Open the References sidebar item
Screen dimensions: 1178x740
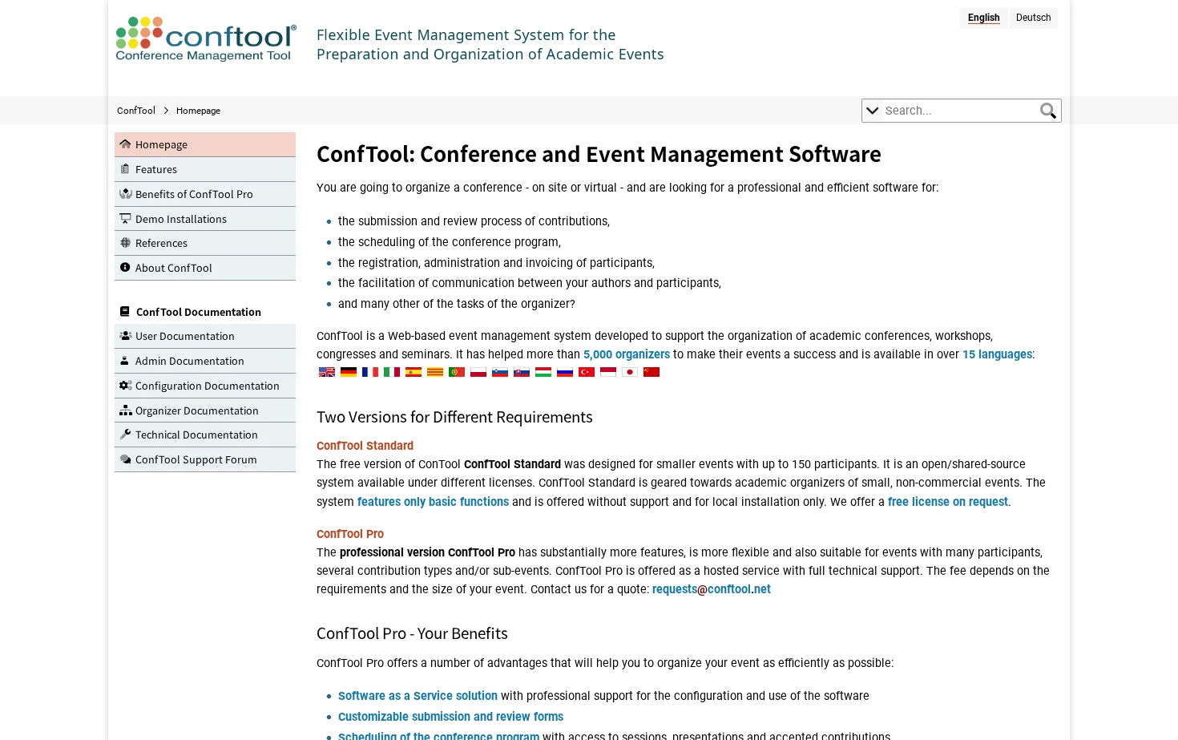[205, 243]
